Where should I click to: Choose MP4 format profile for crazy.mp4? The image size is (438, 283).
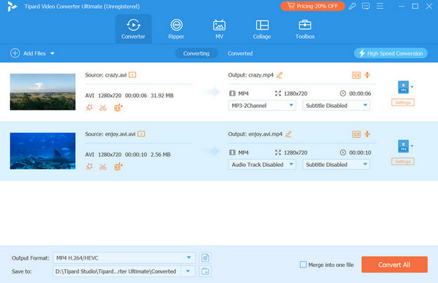coord(405,87)
